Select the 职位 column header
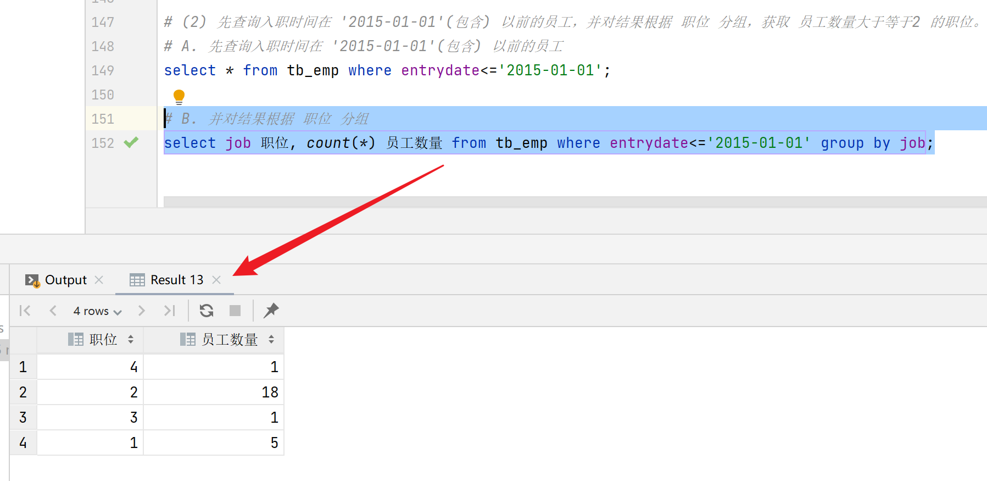This screenshot has height=481, width=987. pos(90,340)
